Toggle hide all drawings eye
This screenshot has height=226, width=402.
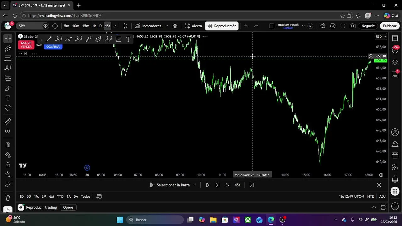coord(8,175)
